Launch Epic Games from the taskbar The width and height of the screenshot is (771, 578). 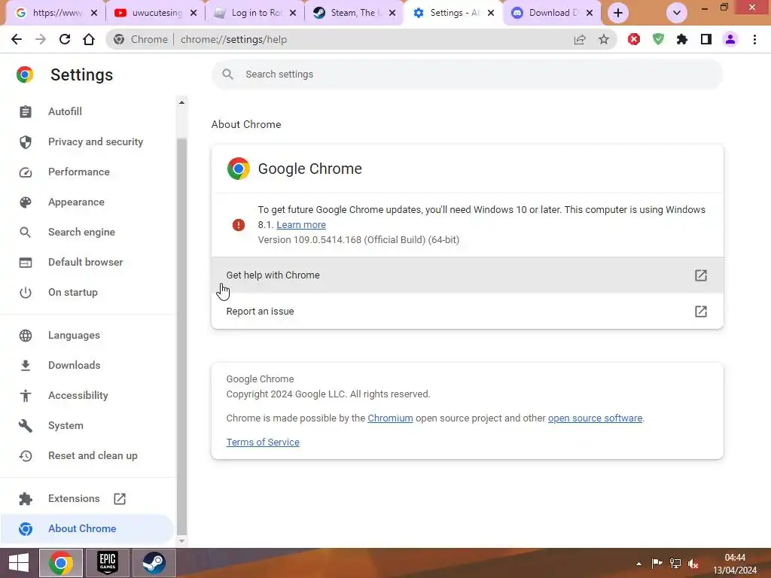(x=108, y=563)
